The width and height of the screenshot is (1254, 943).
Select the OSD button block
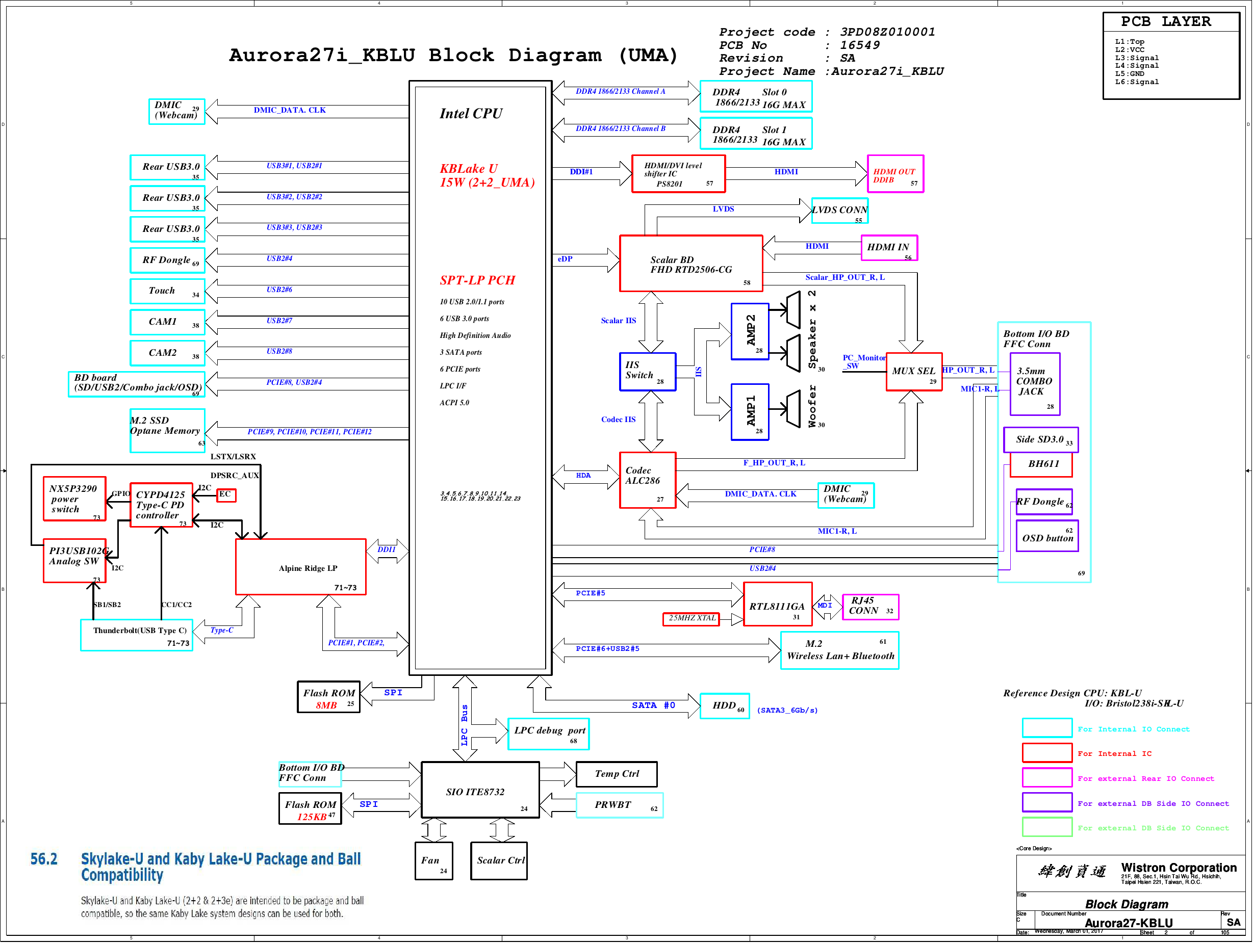coord(1047,536)
